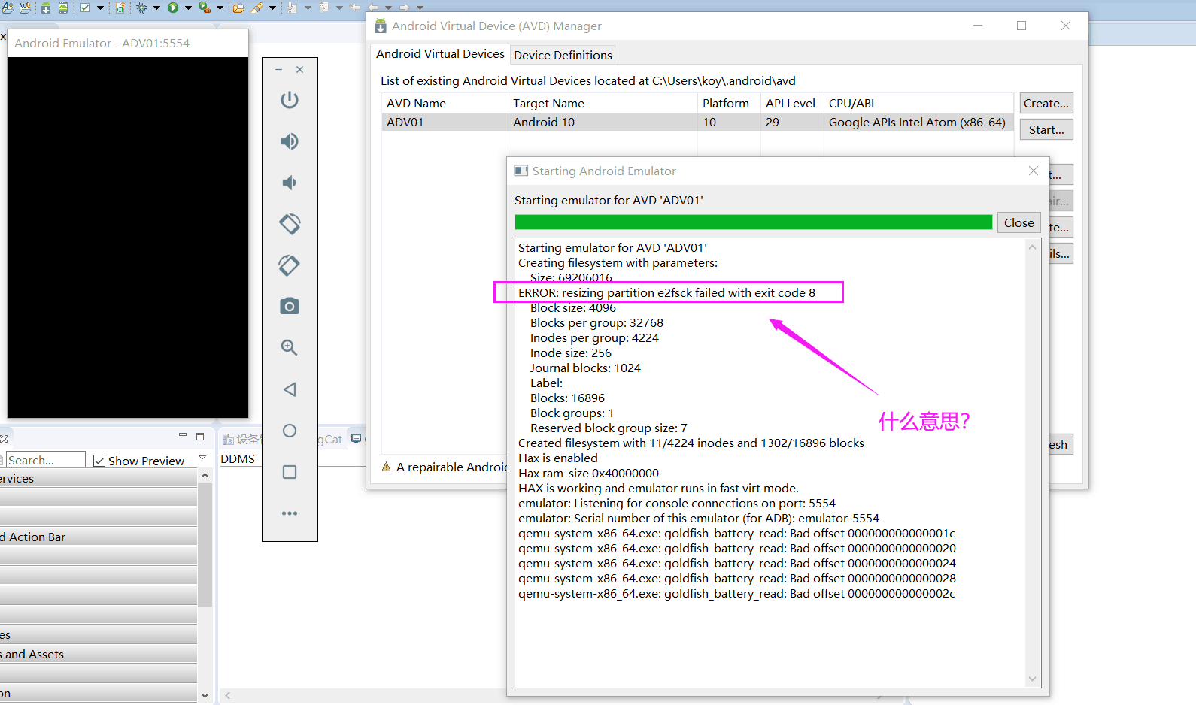
Task: Click the first toolbar icon at far left
Action: tap(7, 8)
